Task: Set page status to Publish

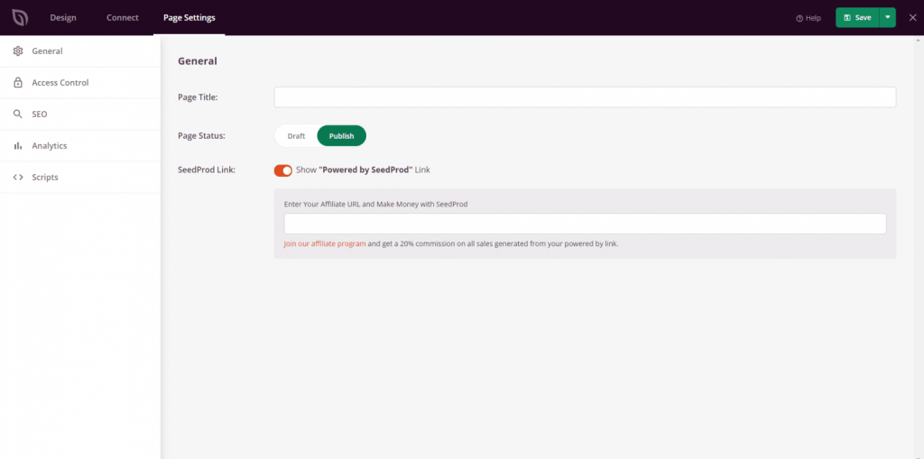Action: pos(342,135)
